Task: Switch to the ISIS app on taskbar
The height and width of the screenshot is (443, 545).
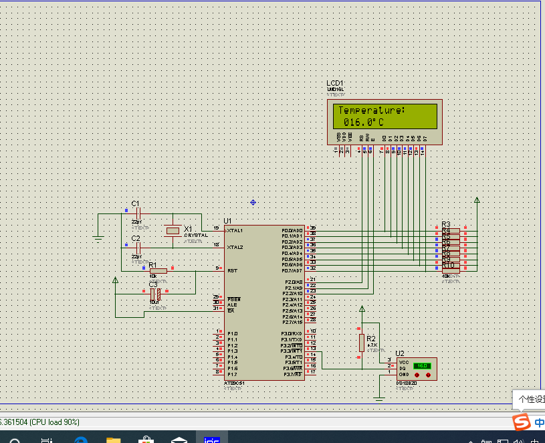Action: pos(212,438)
